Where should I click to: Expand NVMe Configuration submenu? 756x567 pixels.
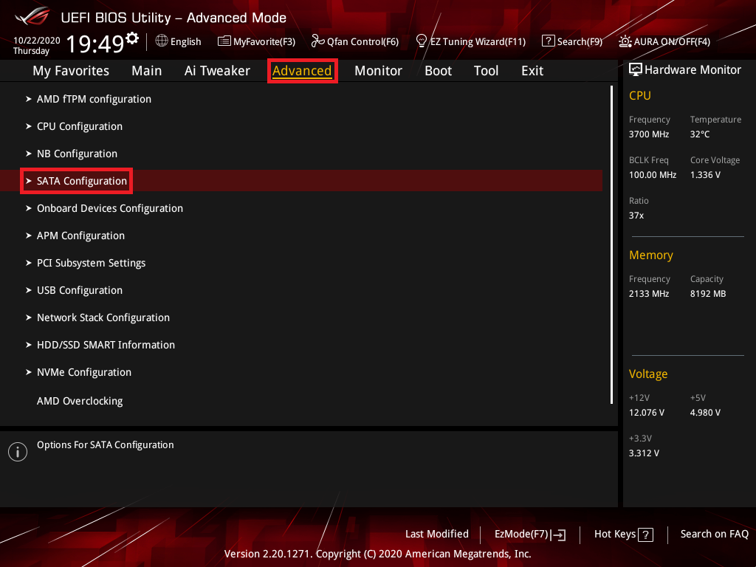pos(83,372)
